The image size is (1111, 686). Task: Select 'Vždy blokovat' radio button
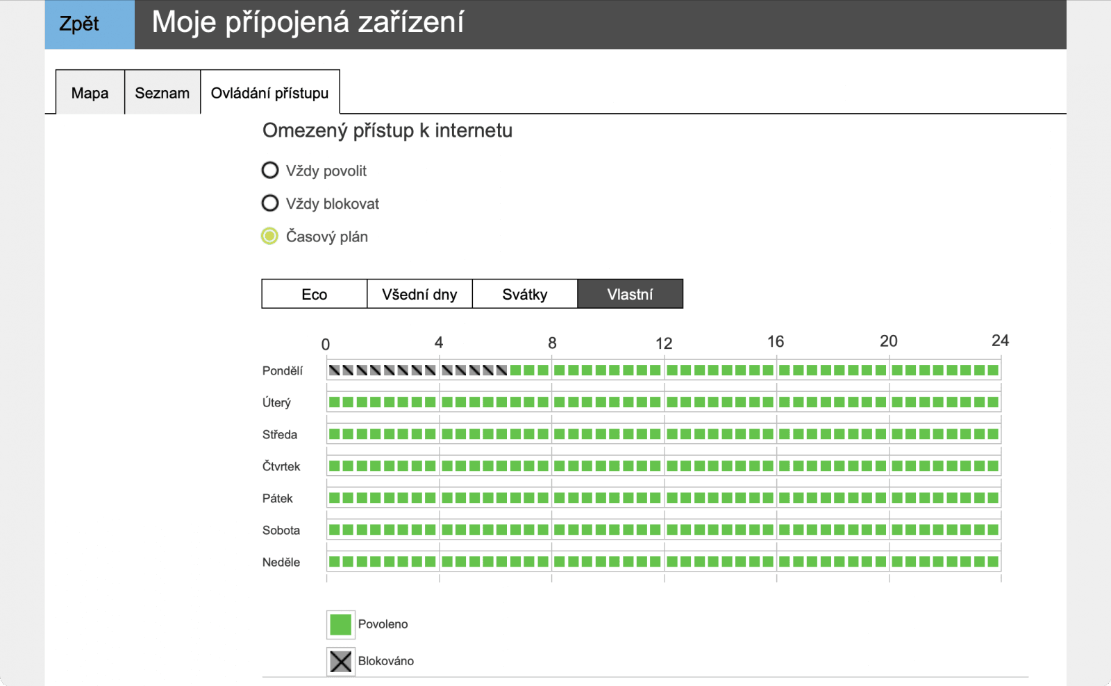269,203
